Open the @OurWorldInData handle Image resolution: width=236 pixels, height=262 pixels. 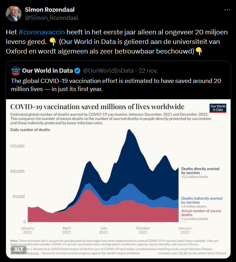point(108,71)
